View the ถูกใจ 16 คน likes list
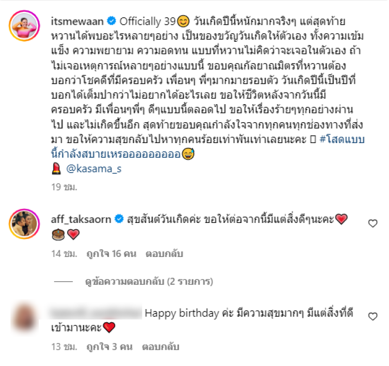Viewport: 389px width, 366px height. [x=111, y=254]
